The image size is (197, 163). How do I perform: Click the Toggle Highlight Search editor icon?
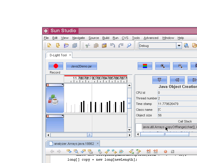click(x=90, y=152)
